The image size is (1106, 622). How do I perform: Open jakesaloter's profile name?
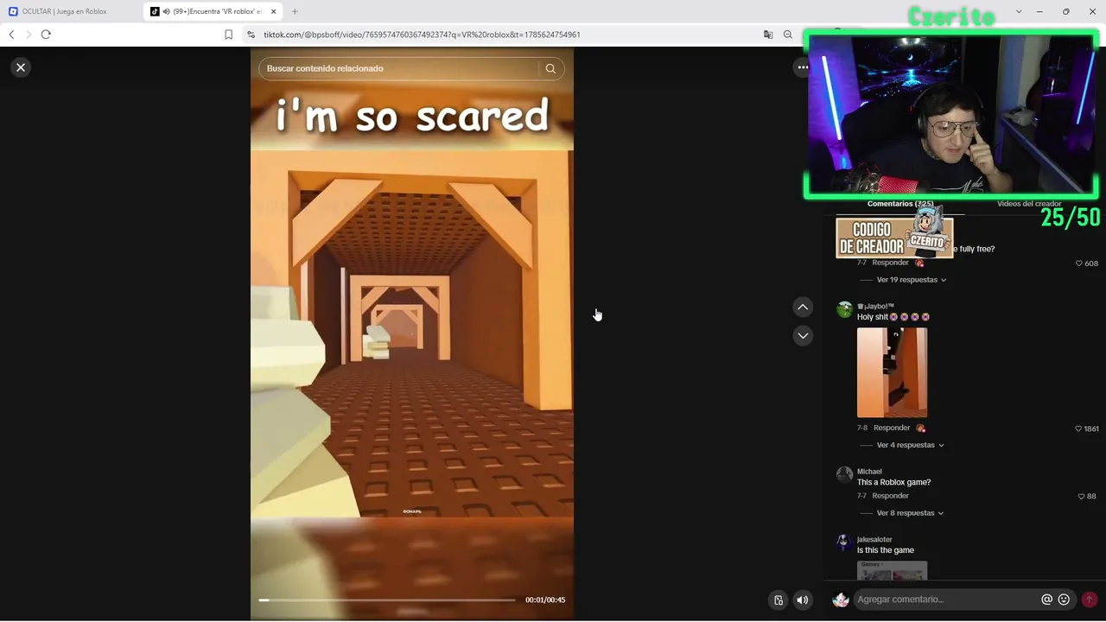coord(874,540)
